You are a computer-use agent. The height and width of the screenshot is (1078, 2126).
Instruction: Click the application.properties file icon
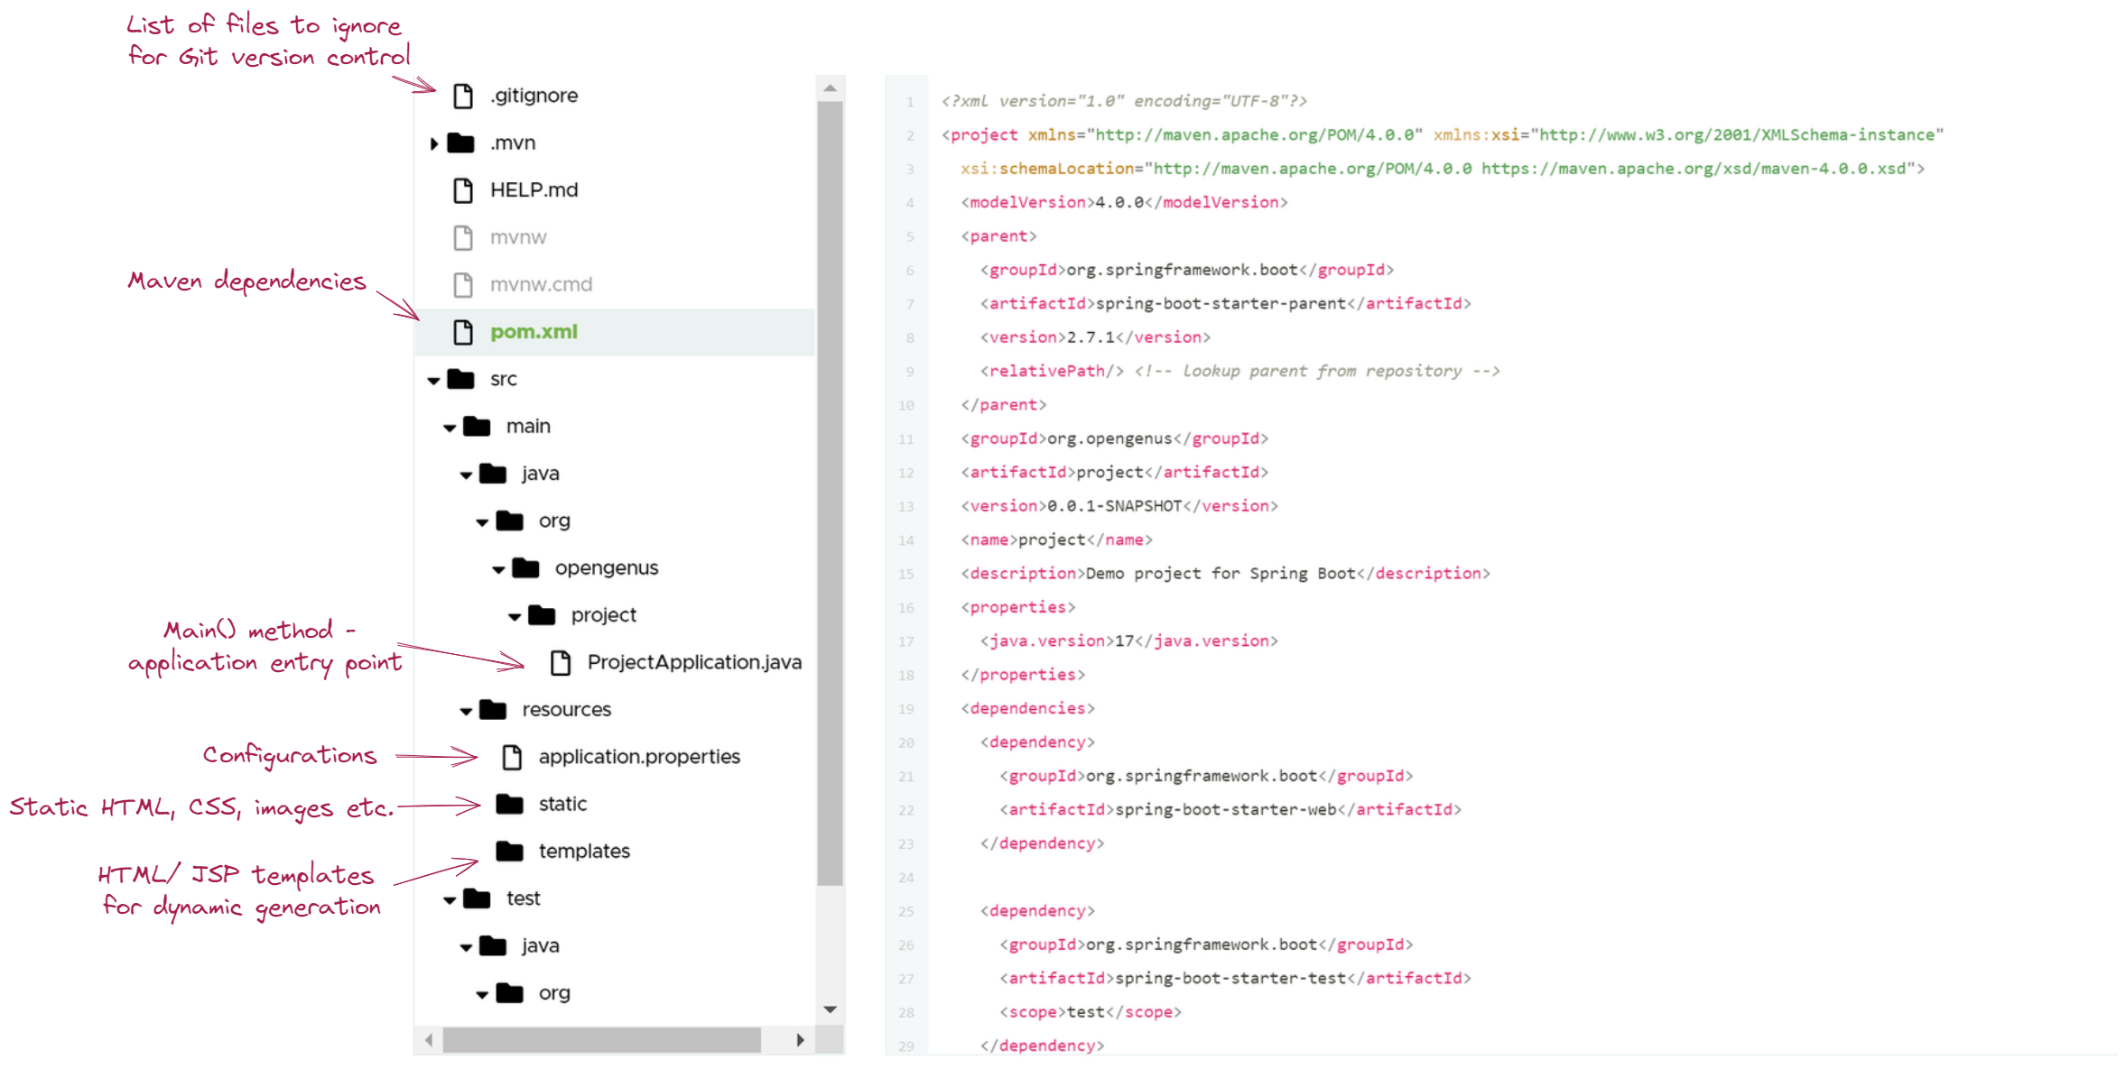click(512, 757)
